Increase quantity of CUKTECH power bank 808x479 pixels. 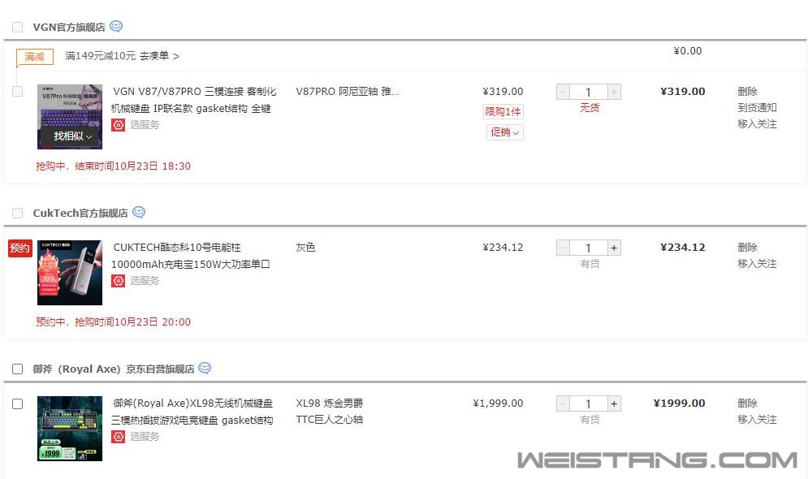614,248
